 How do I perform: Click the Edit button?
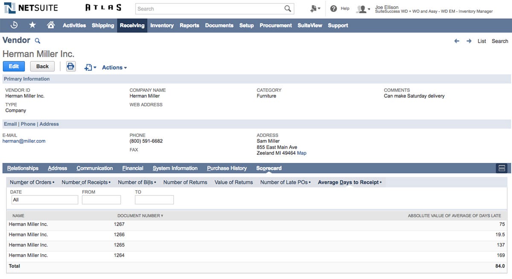[14, 66]
